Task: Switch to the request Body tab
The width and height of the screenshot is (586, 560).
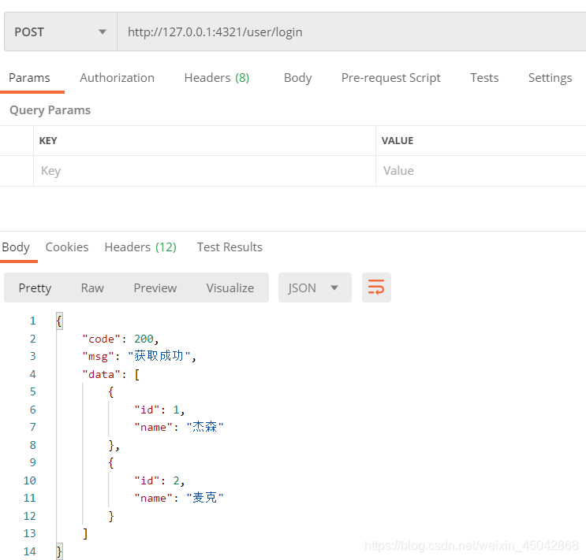Action: coord(297,77)
